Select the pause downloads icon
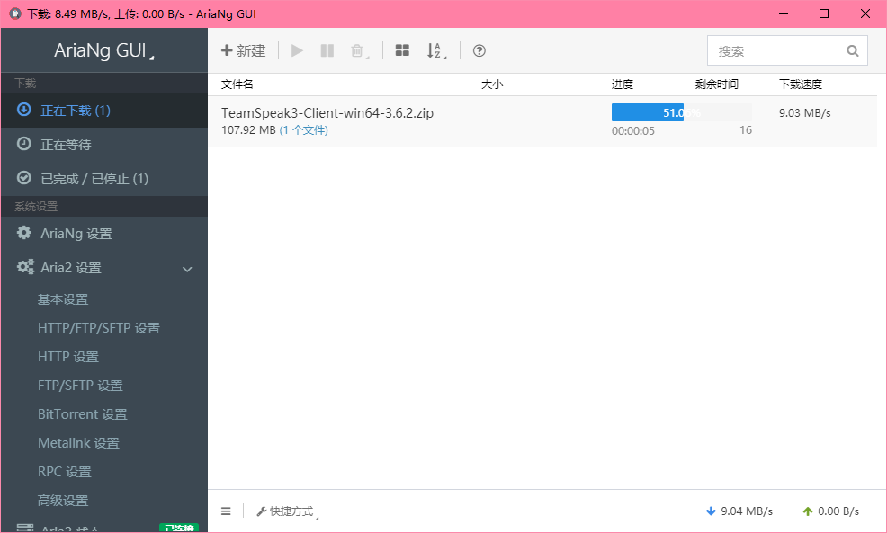The width and height of the screenshot is (887, 533). (327, 50)
